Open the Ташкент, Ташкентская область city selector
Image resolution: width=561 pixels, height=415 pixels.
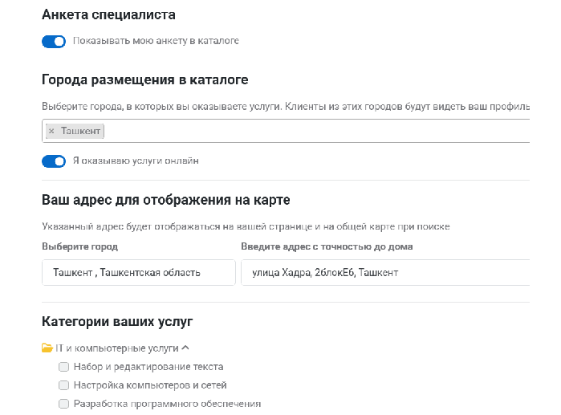point(138,273)
